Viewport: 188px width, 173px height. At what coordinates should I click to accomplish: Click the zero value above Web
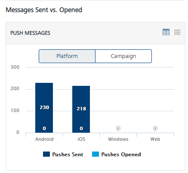(155, 128)
